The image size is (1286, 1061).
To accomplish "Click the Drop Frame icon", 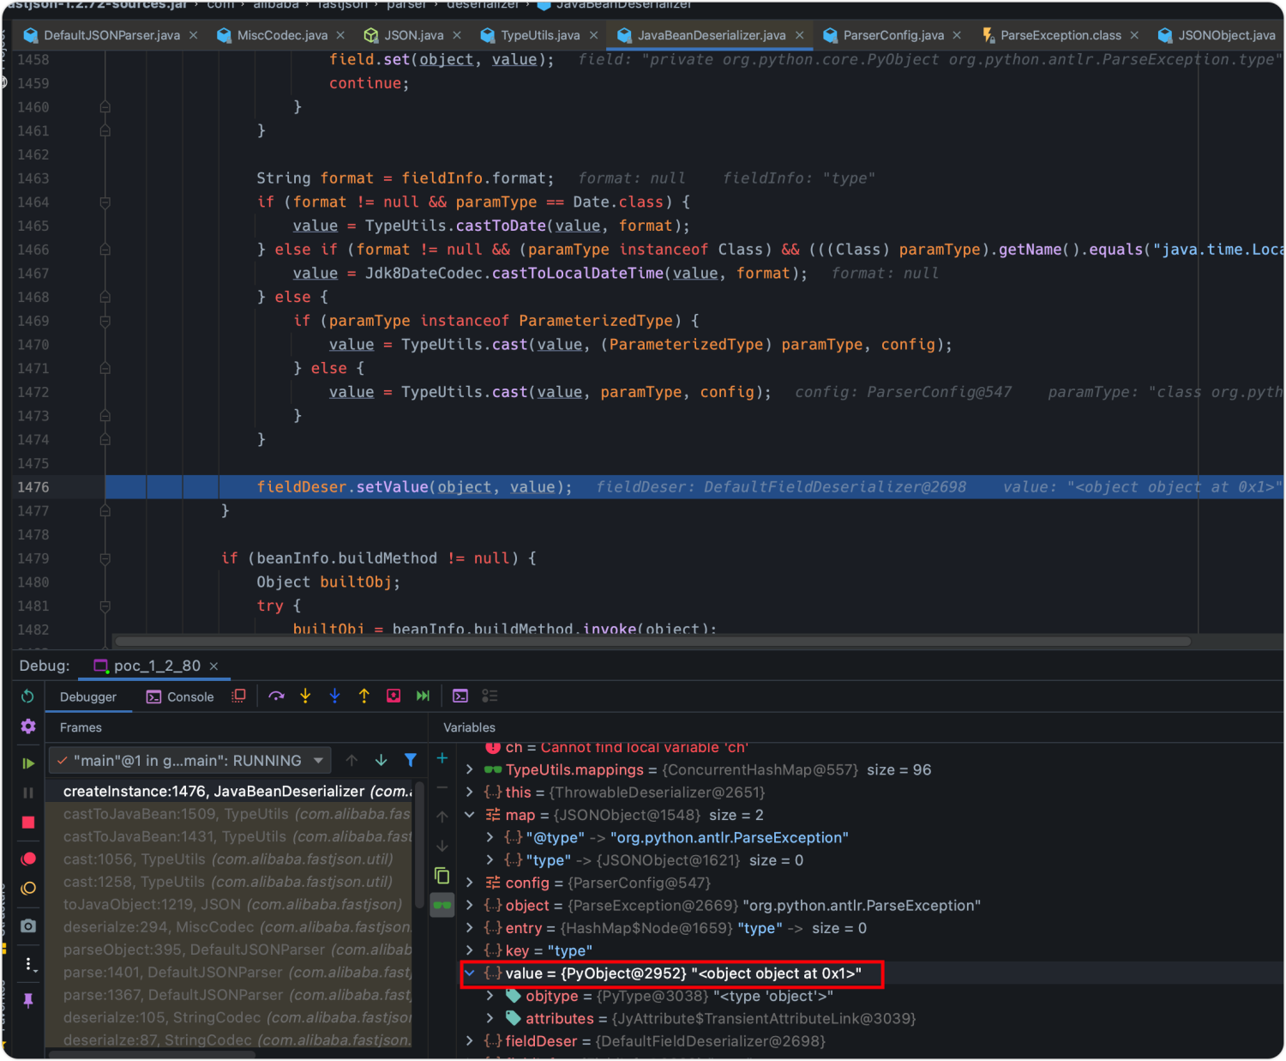I will 394,696.
